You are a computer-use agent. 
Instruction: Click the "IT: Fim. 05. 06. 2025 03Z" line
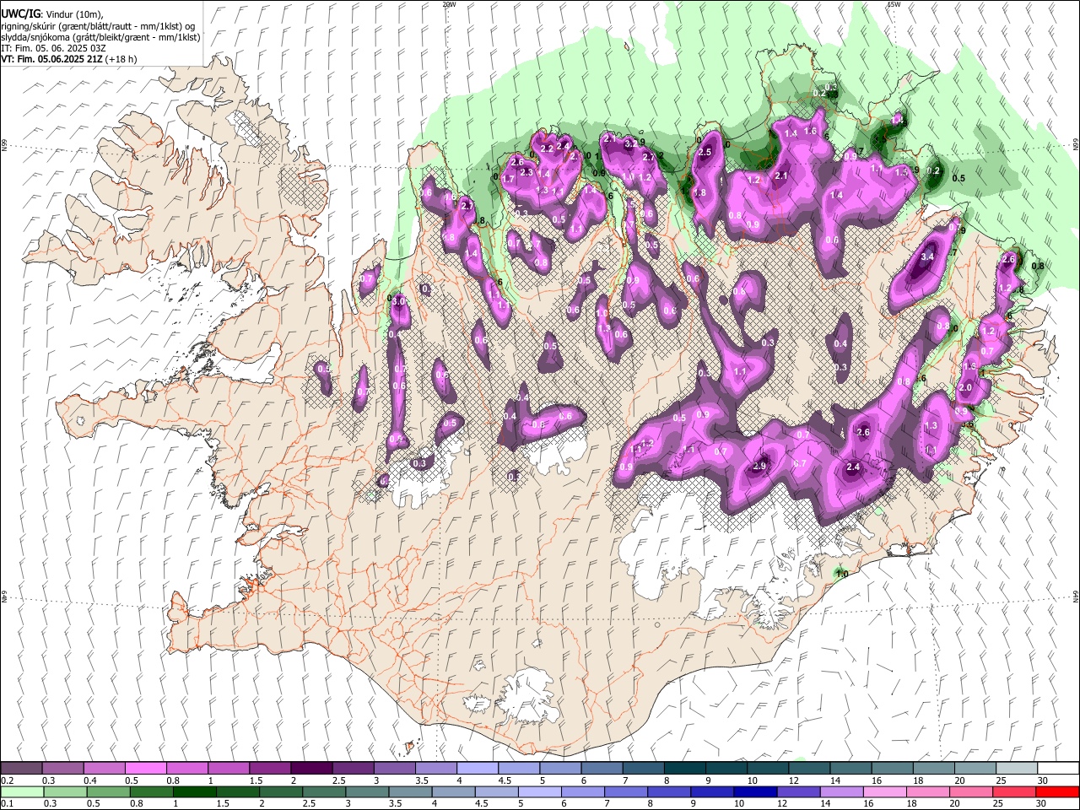54,48
